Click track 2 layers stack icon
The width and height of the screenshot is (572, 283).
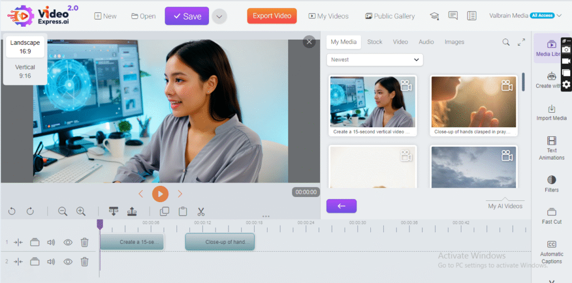tap(35, 261)
